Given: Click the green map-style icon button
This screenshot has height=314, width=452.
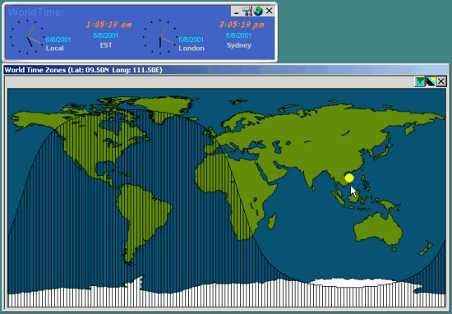Looking at the screenshot, I should coord(419,81).
